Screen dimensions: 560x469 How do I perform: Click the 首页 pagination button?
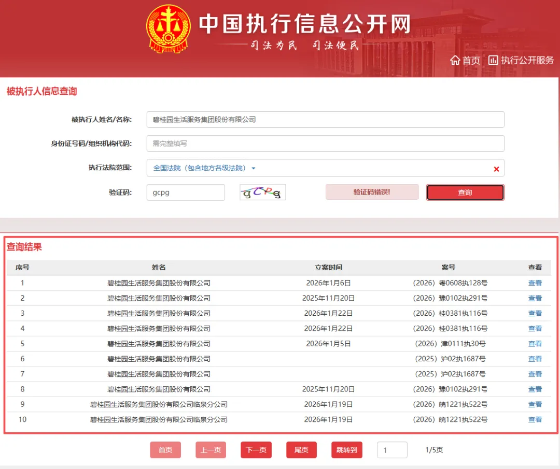(165, 450)
